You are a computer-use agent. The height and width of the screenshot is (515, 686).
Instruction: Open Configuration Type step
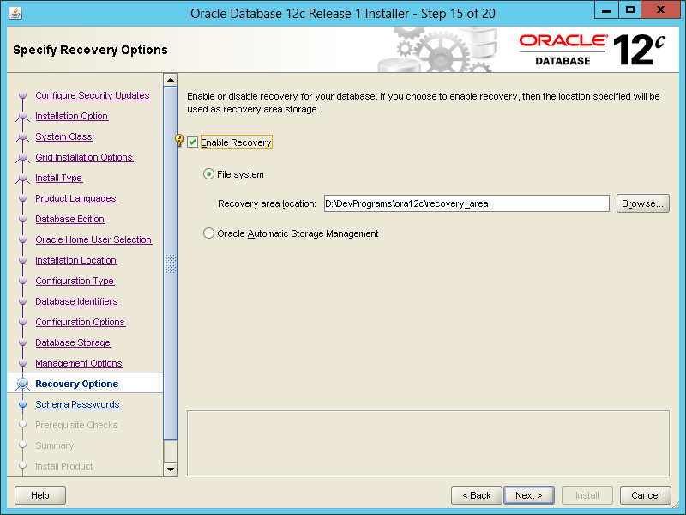(x=75, y=281)
